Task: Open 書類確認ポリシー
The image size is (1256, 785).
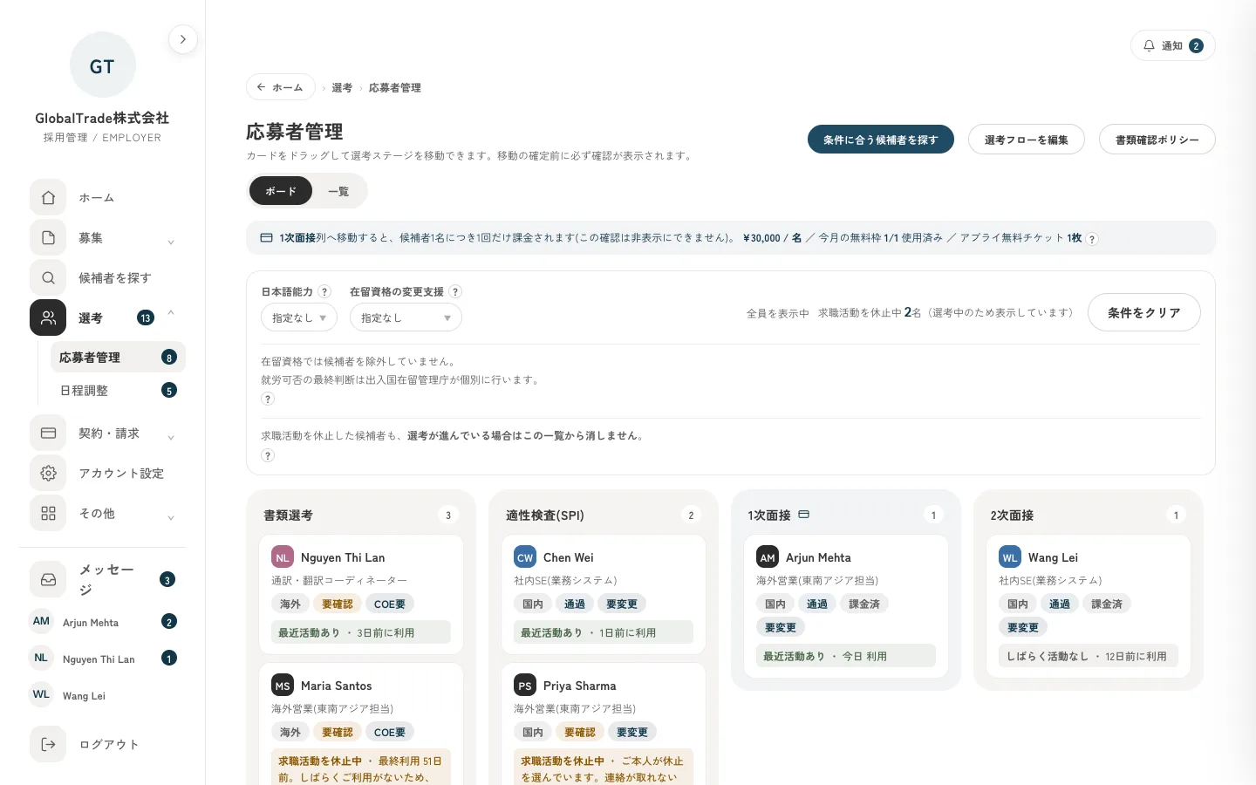Action: [1157, 140]
